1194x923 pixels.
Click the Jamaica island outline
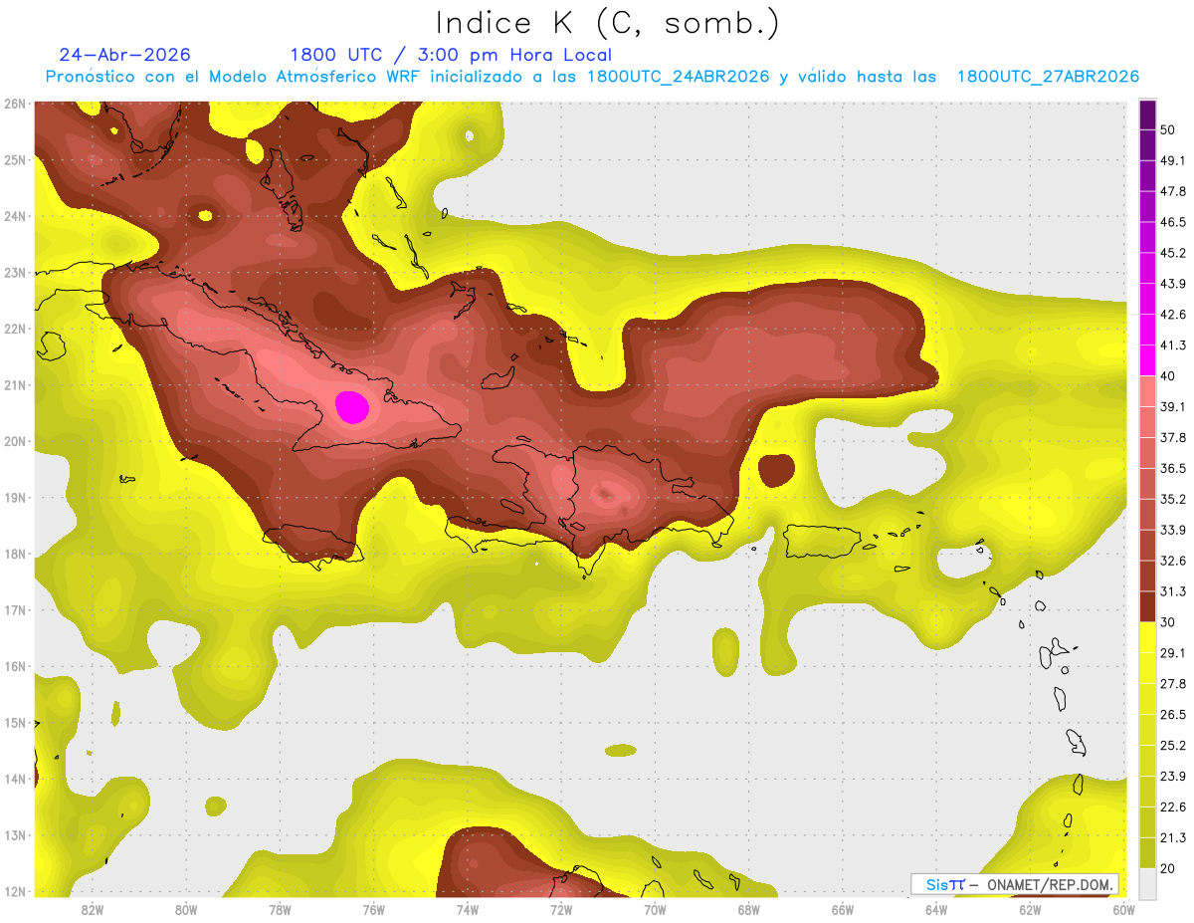click(309, 544)
